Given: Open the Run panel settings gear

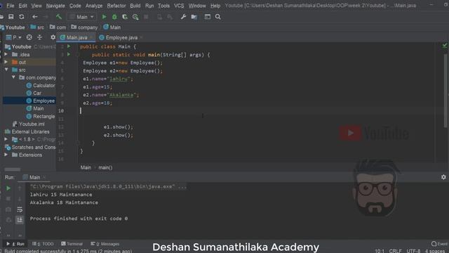Looking at the screenshot, I should click(443, 177).
